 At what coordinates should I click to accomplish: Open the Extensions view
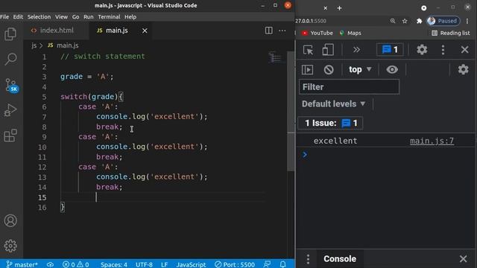pyautogui.click(x=10, y=135)
